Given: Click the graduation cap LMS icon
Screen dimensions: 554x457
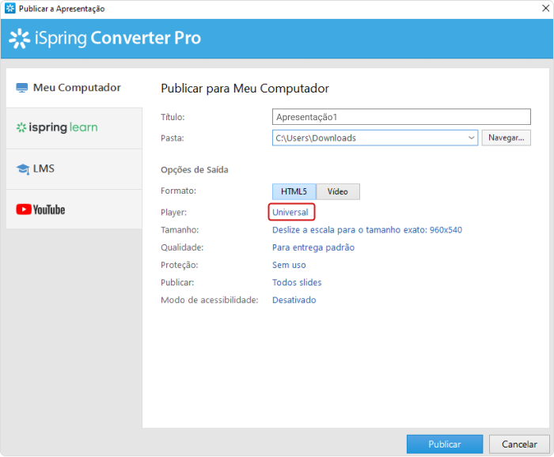Looking at the screenshot, I should tap(23, 169).
